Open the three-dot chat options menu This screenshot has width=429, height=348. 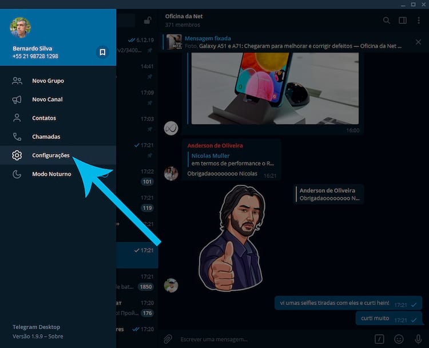419,21
